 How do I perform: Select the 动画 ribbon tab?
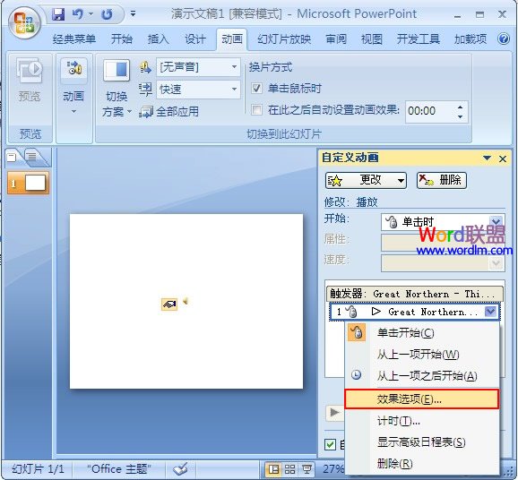click(x=232, y=39)
